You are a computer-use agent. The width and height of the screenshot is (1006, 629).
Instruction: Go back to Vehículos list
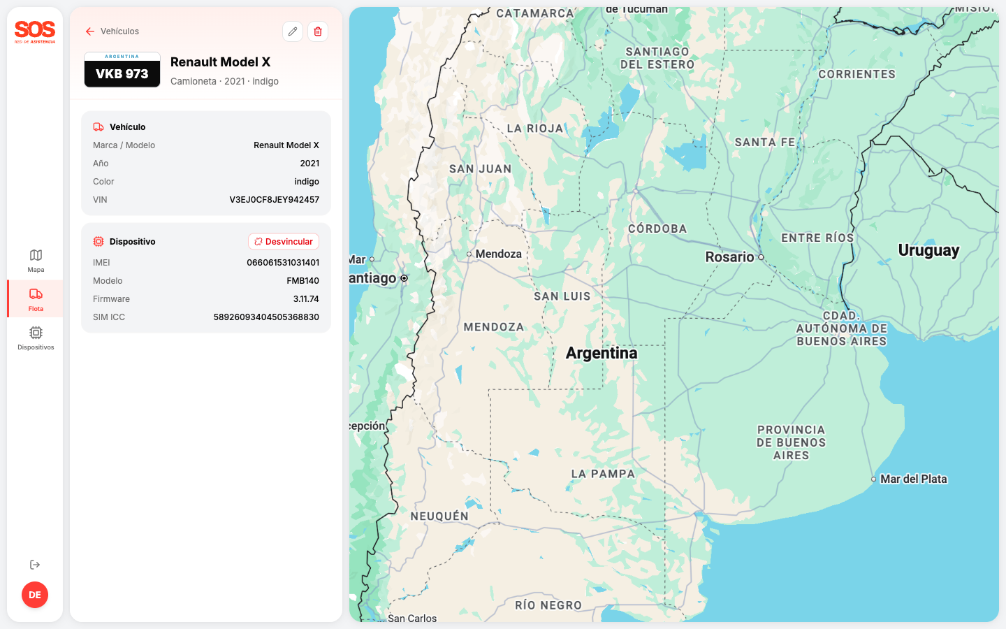coord(119,31)
